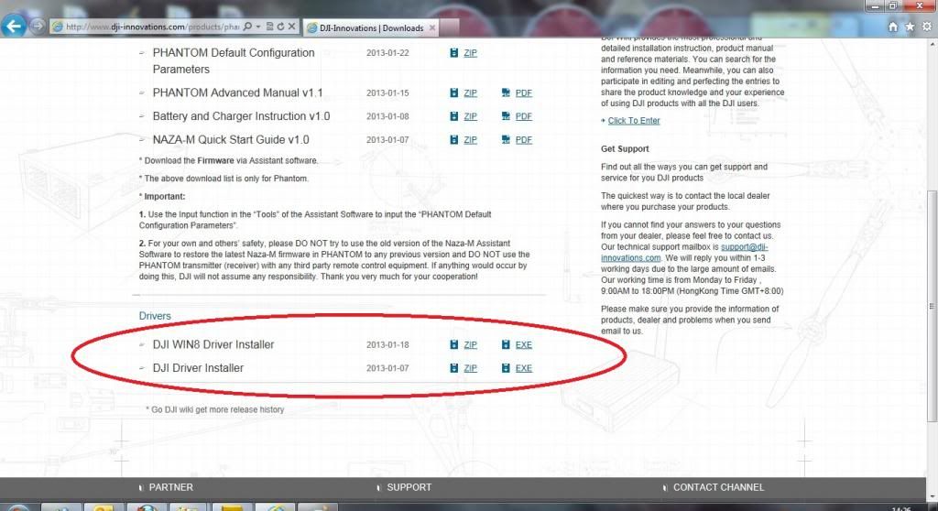Switch to the DJI-Innovations | Downloads tab

tap(371, 27)
